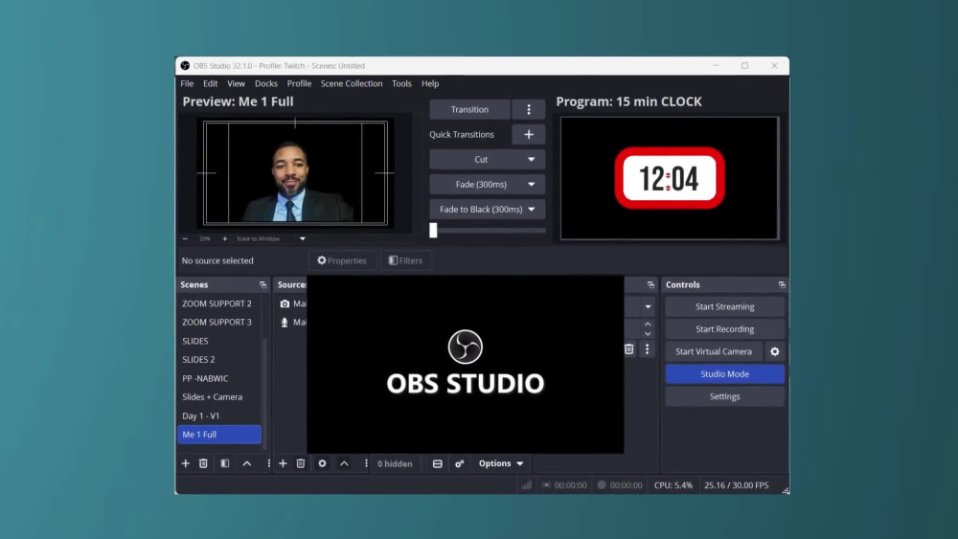Select the ZOOM SUPPORT 3 scene
Screen dimensions: 958x539
[219, 323]
